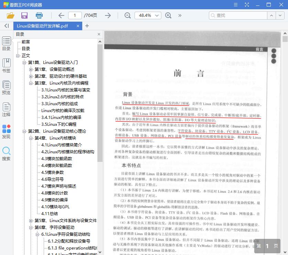Viewport: 288px width, 255px height.
Task: Expand the 第2章 驱动设计的硬件基础 node
Action: click(31, 76)
